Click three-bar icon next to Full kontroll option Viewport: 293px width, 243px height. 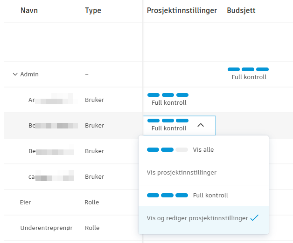click(167, 195)
